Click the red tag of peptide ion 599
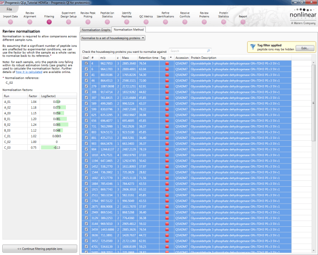 [167, 109]
